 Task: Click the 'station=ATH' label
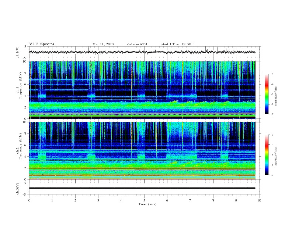click(137, 44)
